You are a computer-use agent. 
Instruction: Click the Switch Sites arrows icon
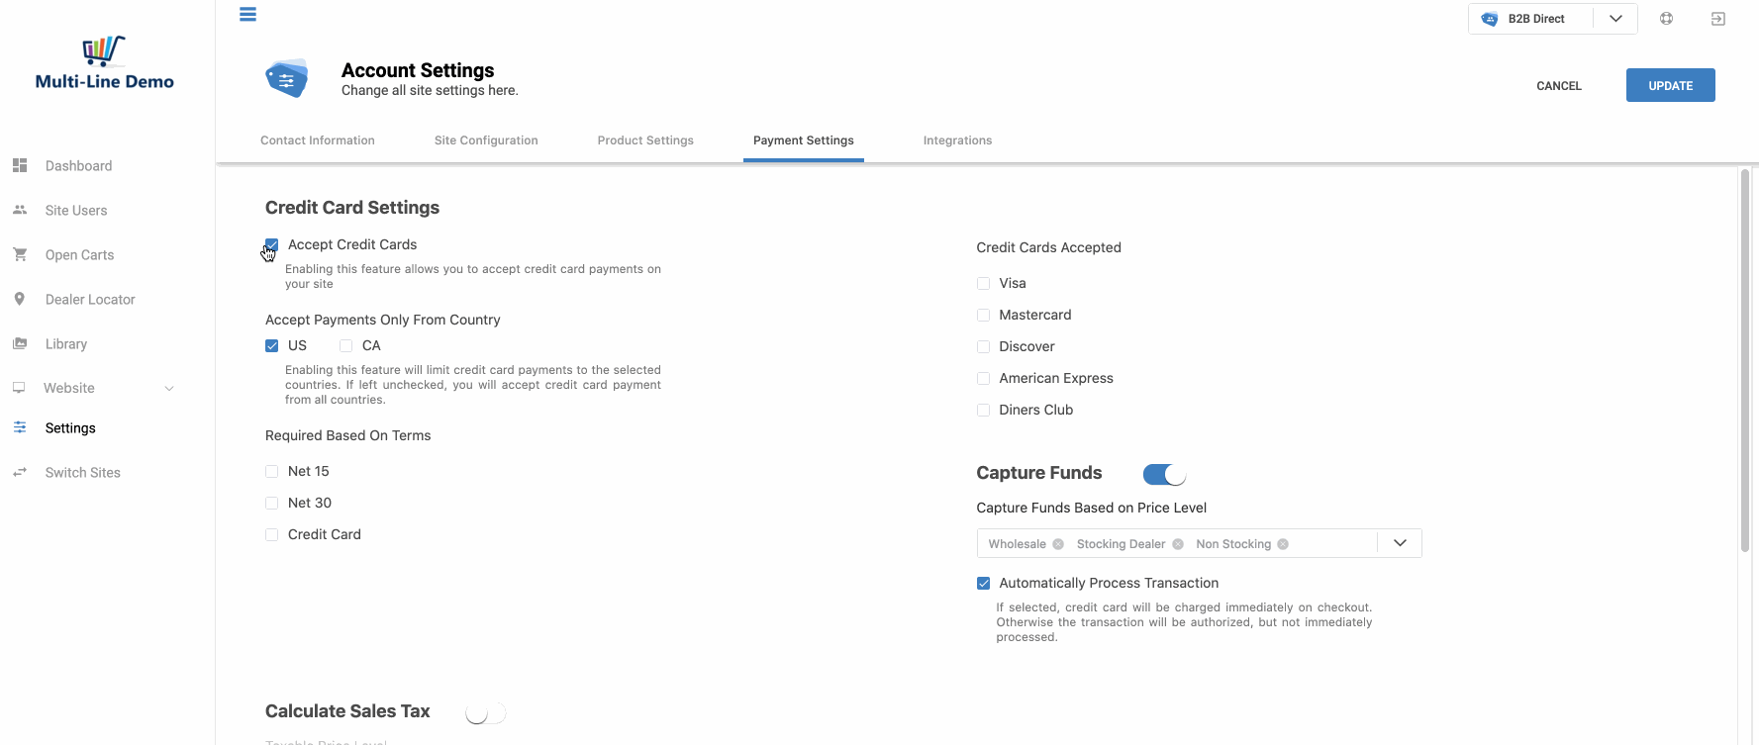20,472
